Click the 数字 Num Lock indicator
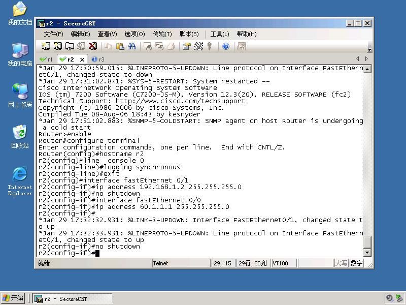 coord(356,263)
